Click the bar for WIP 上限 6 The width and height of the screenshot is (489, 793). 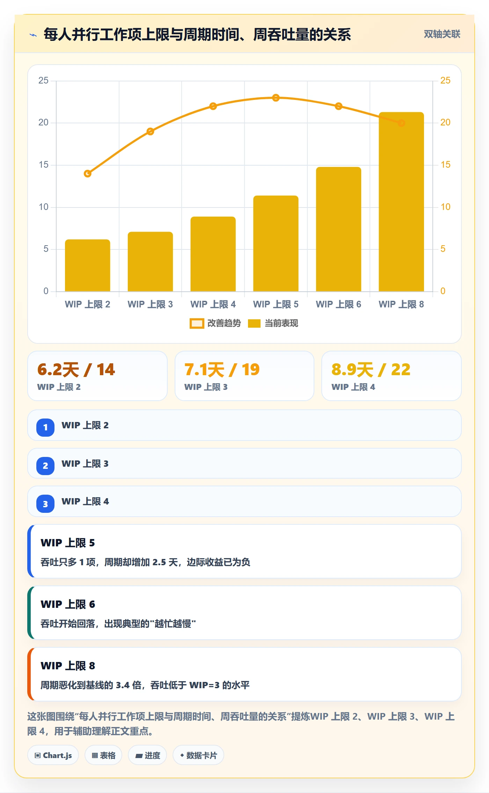(x=338, y=229)
